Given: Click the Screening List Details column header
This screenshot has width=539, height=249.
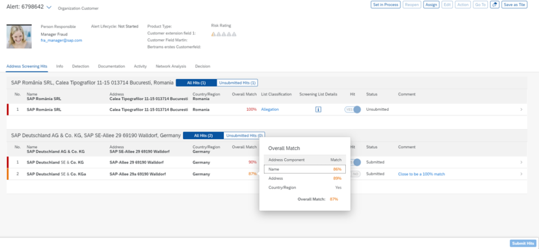Looking at the screenshot, I should (x=318, y=94).
